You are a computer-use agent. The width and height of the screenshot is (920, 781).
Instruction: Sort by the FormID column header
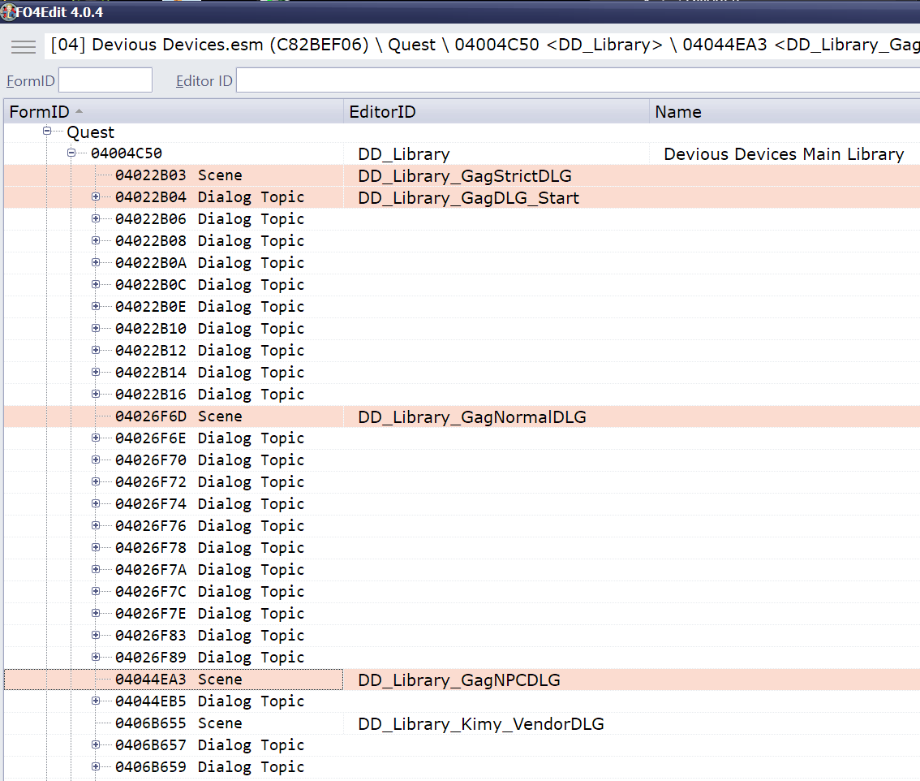[174, 111]
